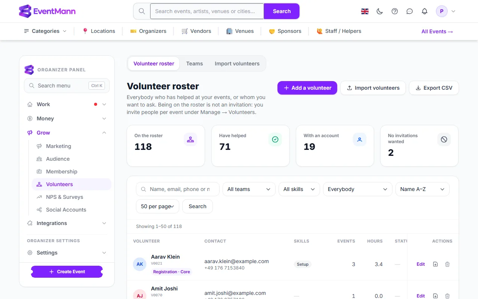Open the All teams filter dropdown

[x=249, y=189]
